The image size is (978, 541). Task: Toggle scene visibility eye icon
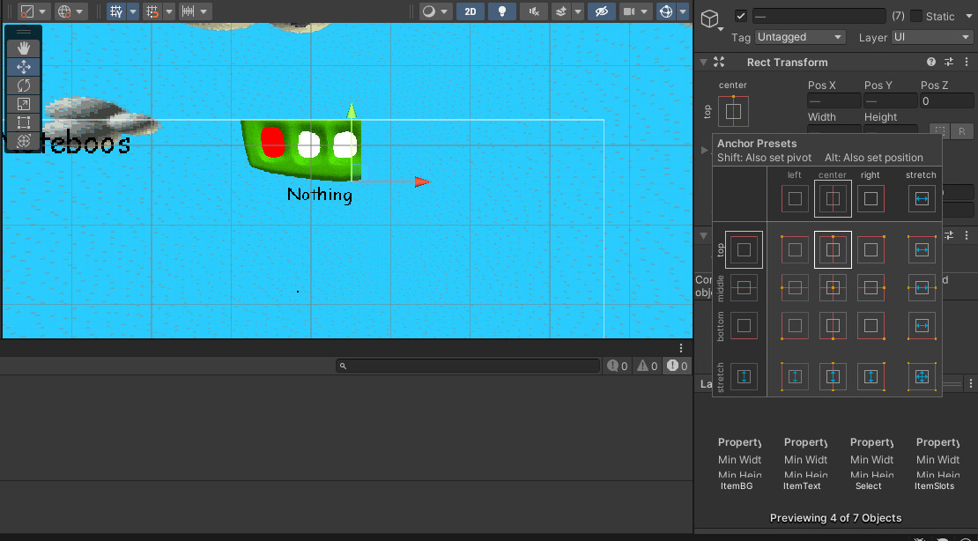tap(602, 11)
